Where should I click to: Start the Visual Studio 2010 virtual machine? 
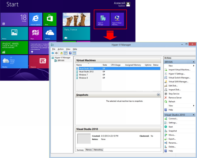pyautogui.click(x=170, y=127)
